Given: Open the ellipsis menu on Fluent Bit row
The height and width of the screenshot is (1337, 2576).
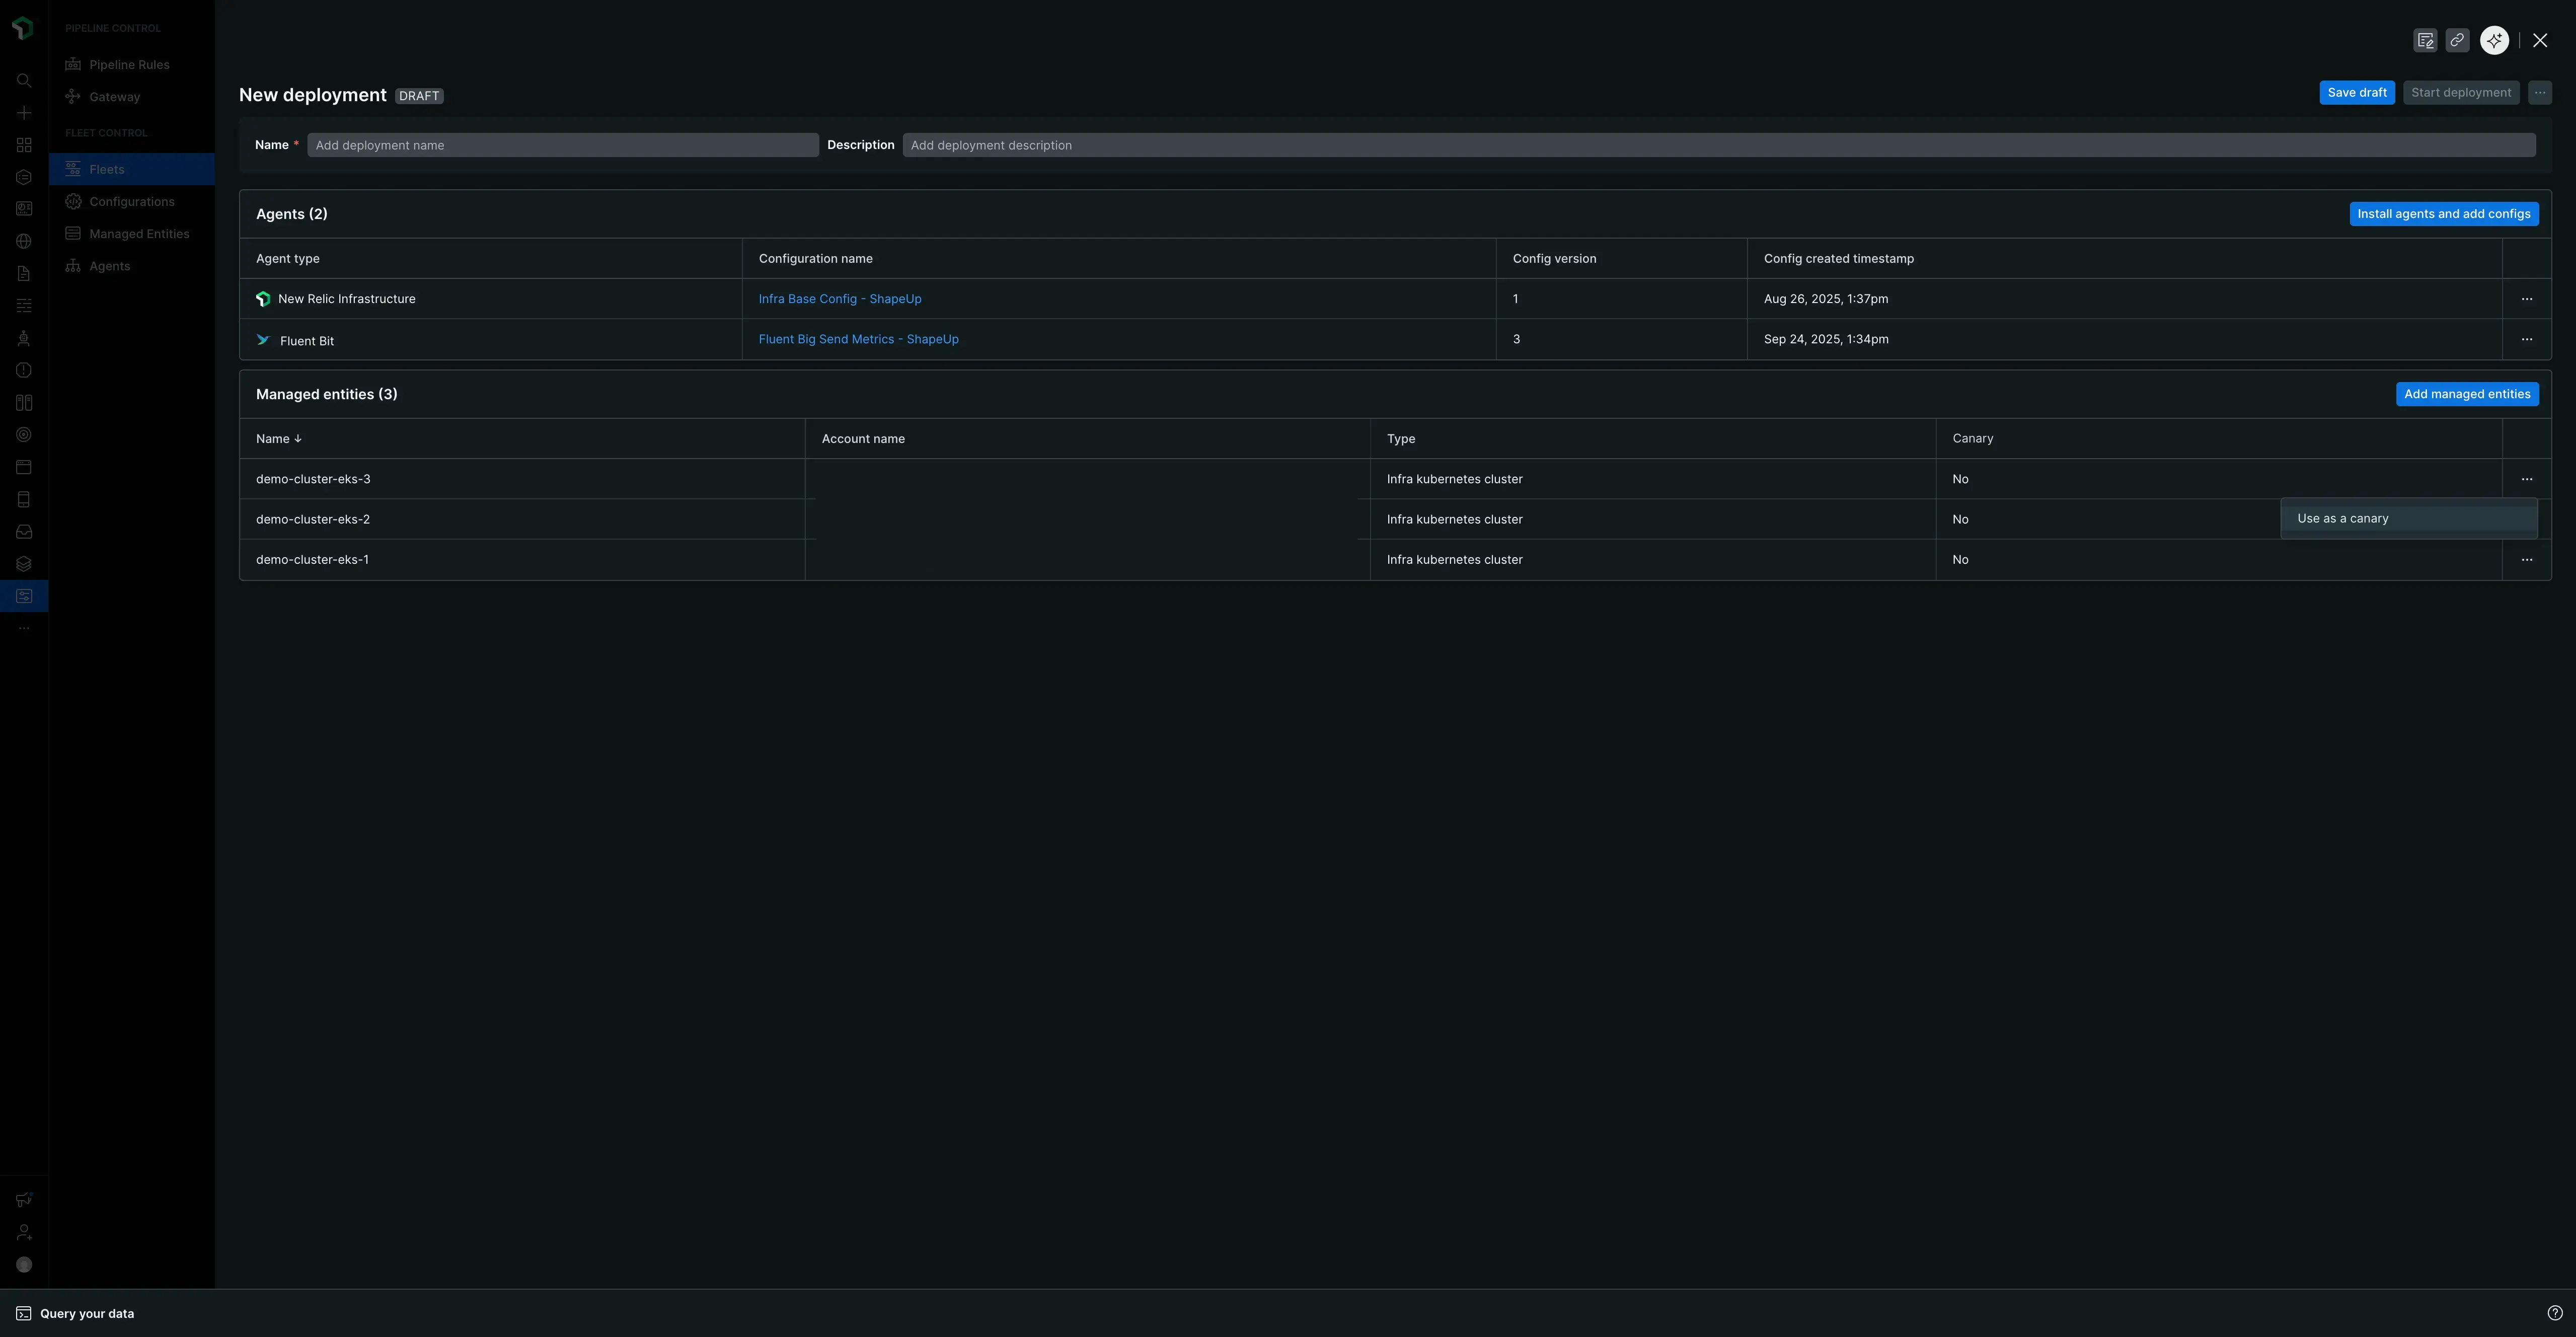Looking at the screenshot, I should pyautogui.click(x=2527, y=340).
